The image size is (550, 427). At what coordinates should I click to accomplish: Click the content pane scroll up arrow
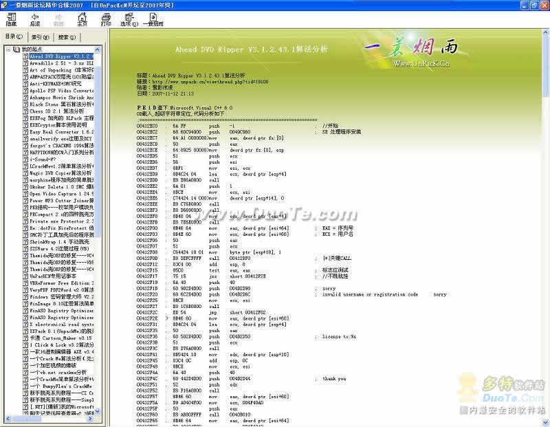tap(545, 32)
